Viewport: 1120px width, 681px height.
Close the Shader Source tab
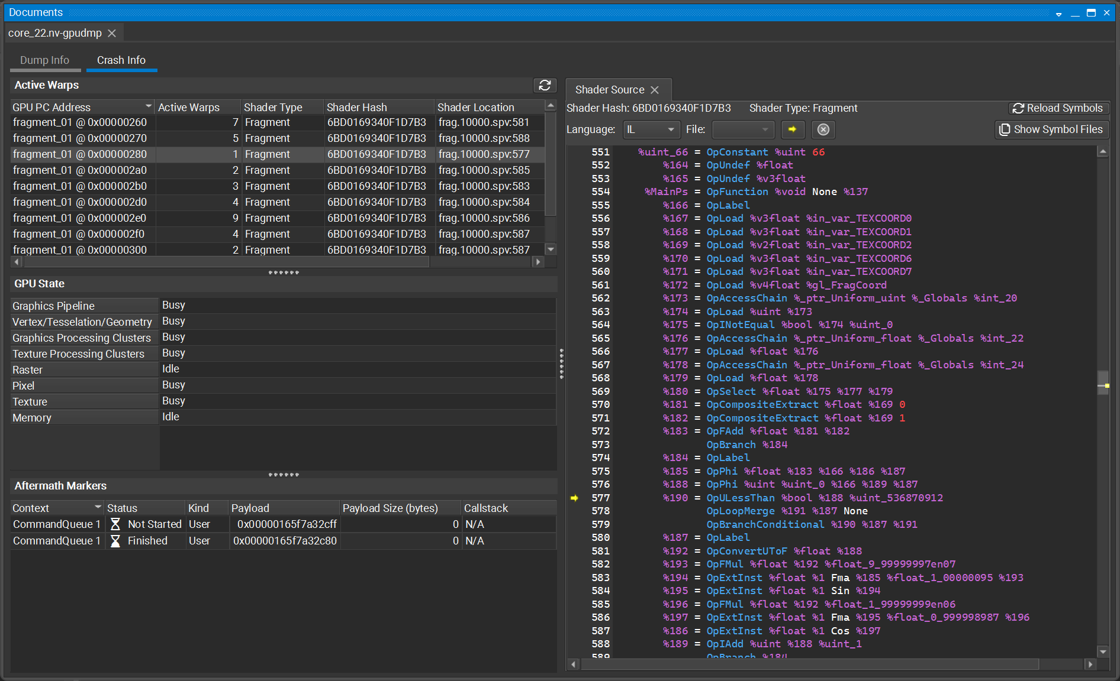coord(655,90)
